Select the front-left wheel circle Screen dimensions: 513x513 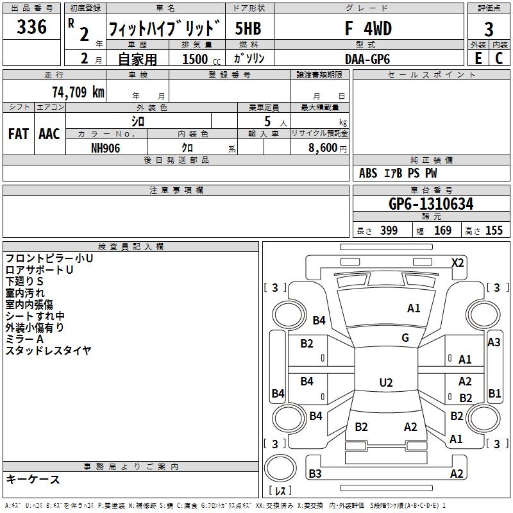289,315
